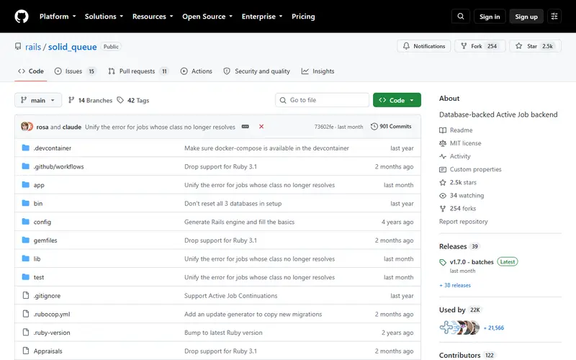The height and width of the screenshot is (360, 576).
Task: Switch to the Pull requests tab
Action: point(138,71)
